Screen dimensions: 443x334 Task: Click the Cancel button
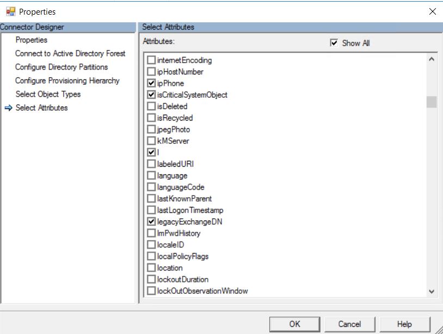(x=349, y=324)
